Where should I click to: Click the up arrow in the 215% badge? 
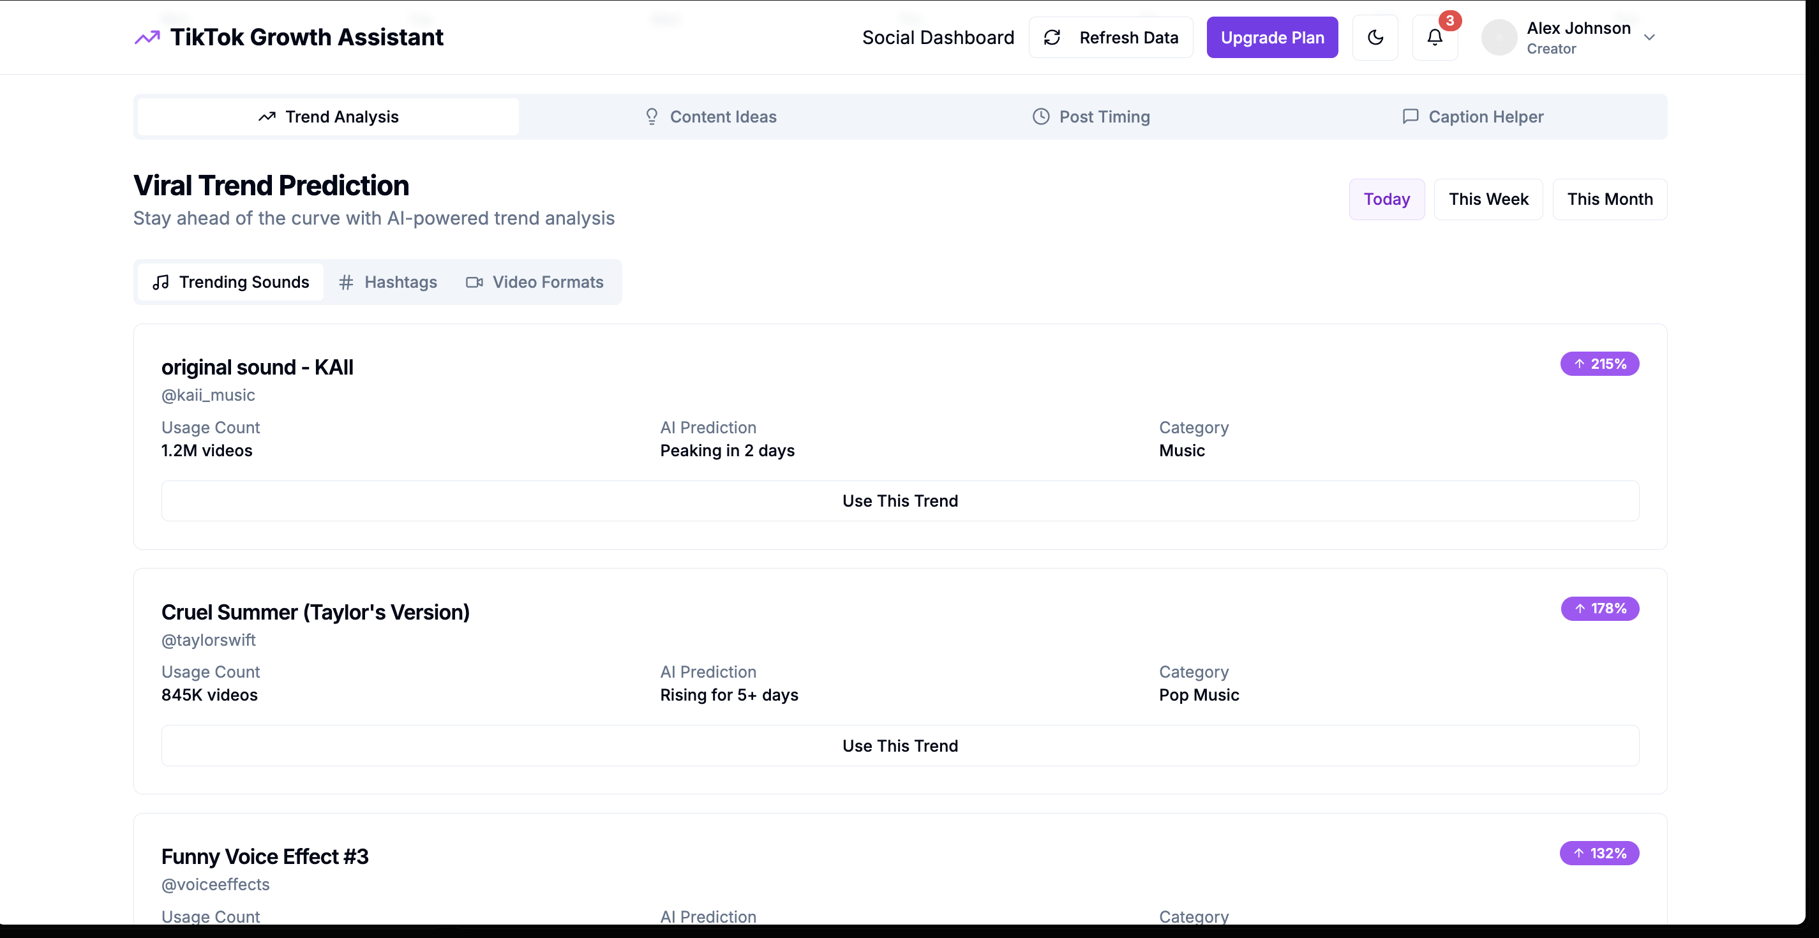click(x=1580, y=364)
